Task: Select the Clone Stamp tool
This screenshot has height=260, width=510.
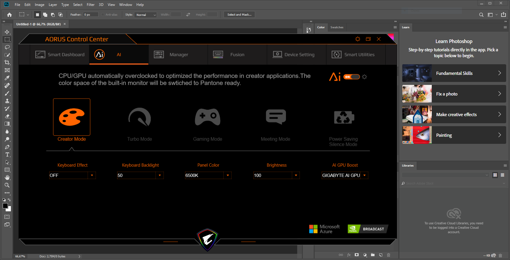Action: coord(7,101)
